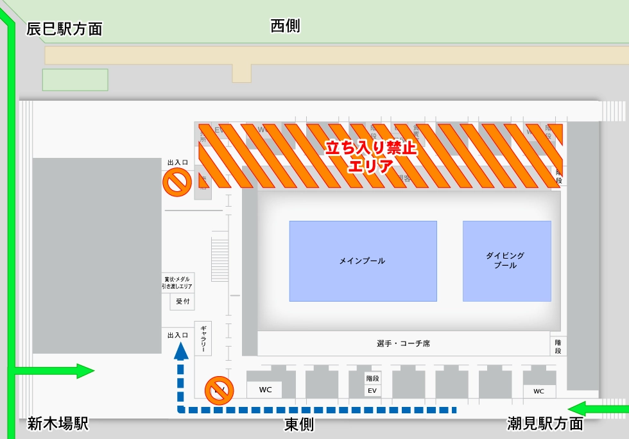This screenshot has width=629, height=439.
Task: Click the red 立ち入り禁止エリア text
Action: (370, 157)
